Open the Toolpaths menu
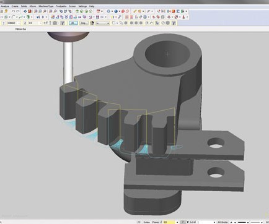 [61, 6]
